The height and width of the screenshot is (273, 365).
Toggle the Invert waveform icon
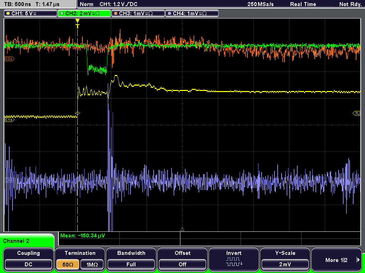point(234,262)
